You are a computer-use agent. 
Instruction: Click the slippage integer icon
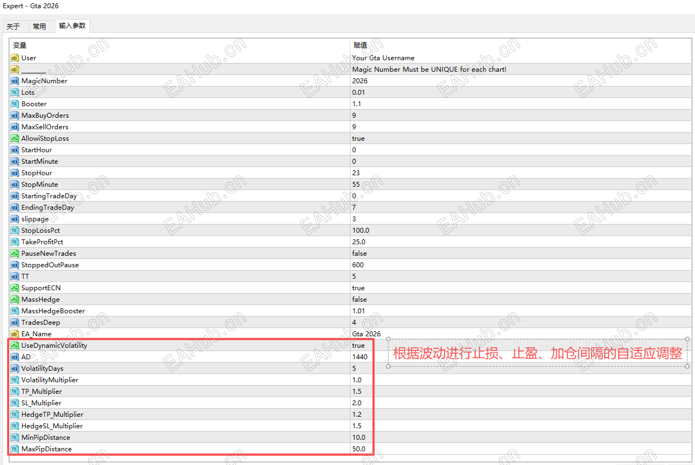[15, 219]
